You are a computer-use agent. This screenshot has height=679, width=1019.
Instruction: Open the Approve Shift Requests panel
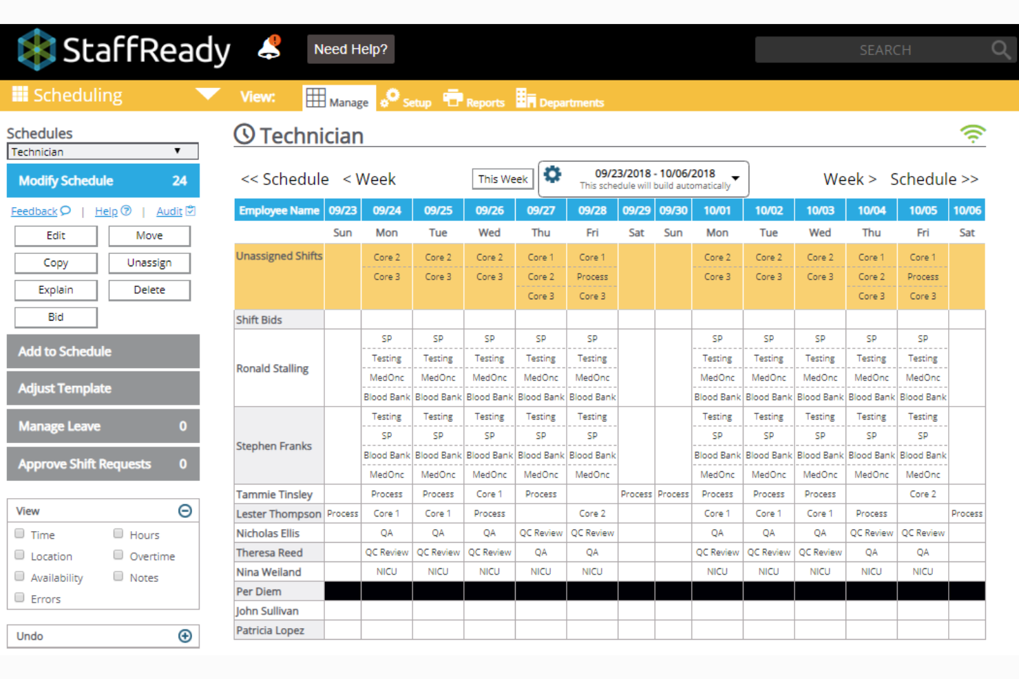pyautogui.click(x=103, y=464)
